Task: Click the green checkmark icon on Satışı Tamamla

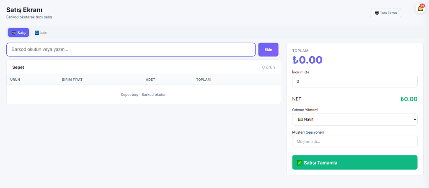Action: (x=299, y=162)
